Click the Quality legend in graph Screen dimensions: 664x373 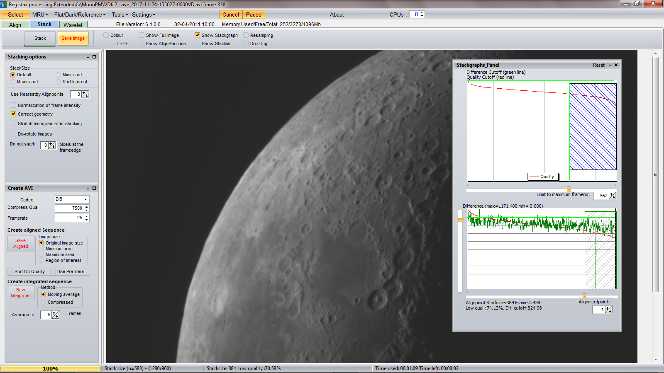point(543,177)
